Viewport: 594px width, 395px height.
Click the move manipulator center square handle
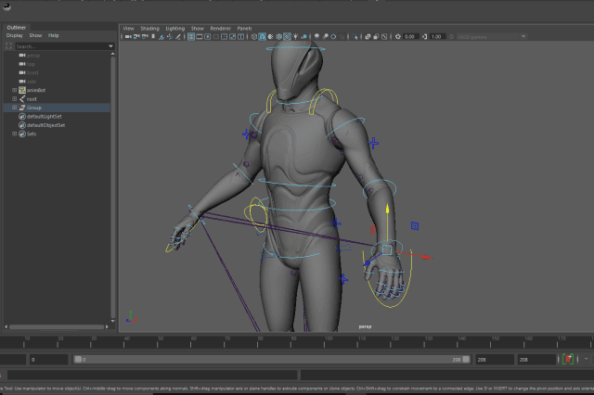coord(387,249)
